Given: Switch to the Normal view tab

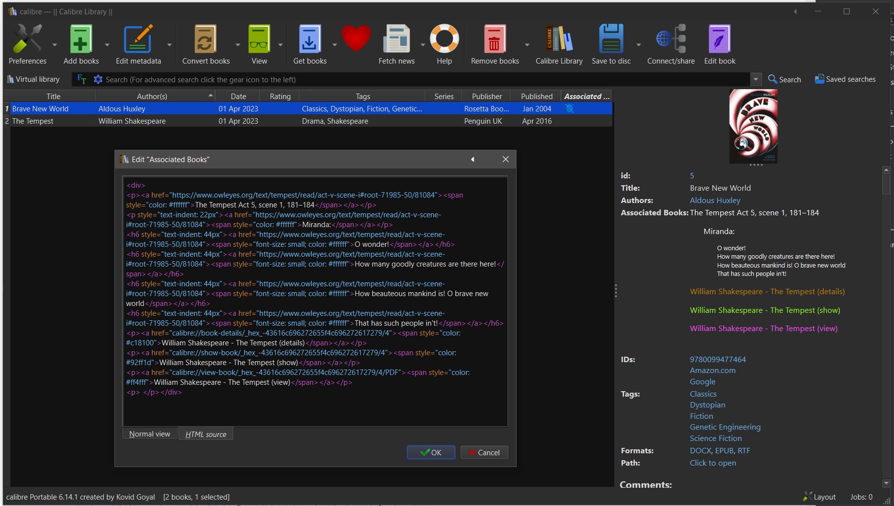Looking at the screenshot, I should point(149,434).
